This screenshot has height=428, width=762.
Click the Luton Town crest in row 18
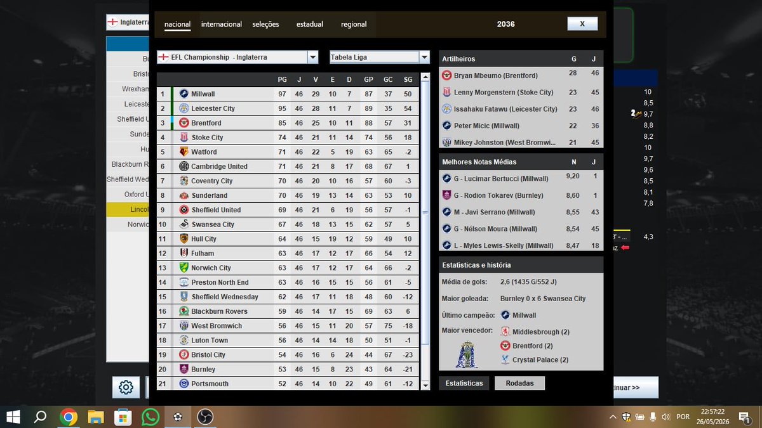tap(184, 340)
